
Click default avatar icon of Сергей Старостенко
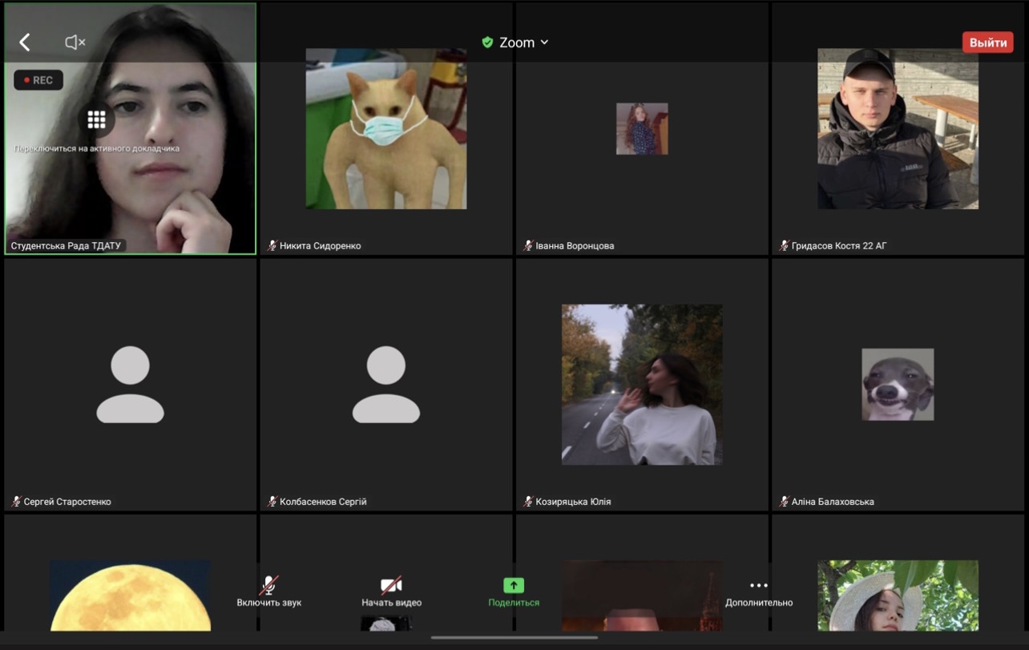[x=131, y=385]
